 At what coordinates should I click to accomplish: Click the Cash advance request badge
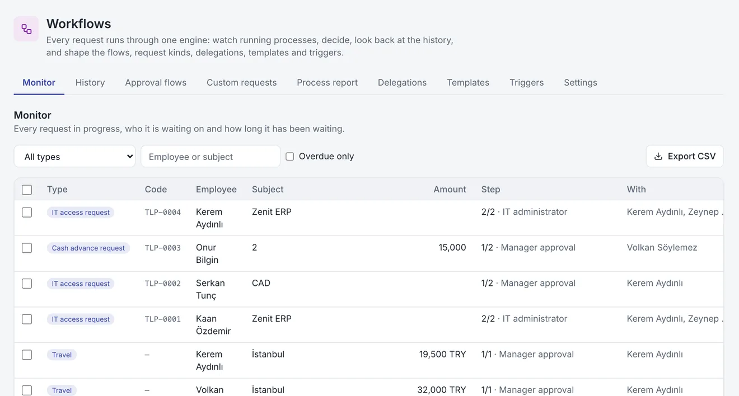coord(88,248)
